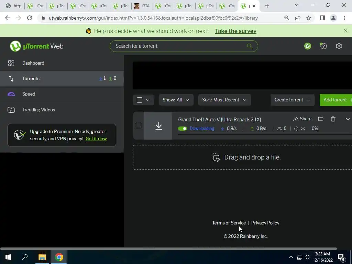Click the browser address bar URL

click(x=153, y=18)
